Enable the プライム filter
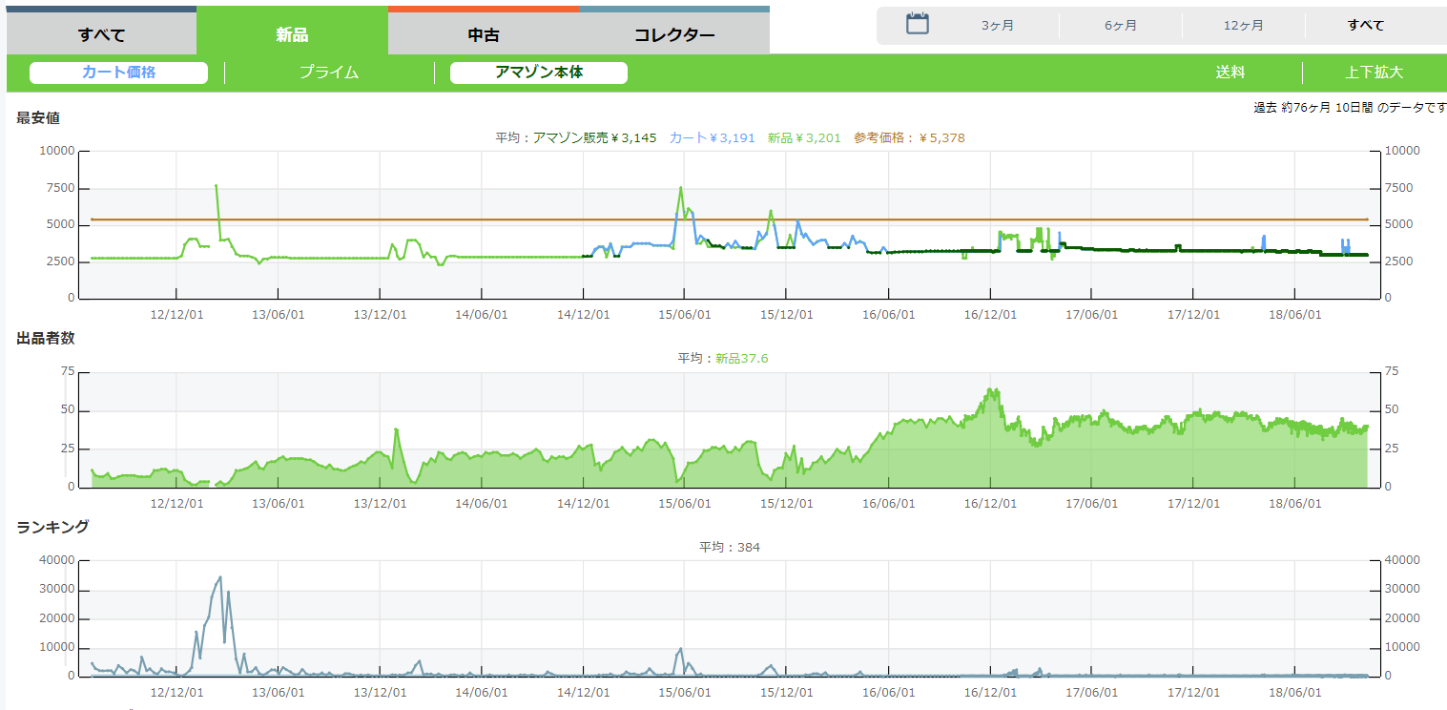Viewport: 1447px width, 710px height. pos(329,73)
